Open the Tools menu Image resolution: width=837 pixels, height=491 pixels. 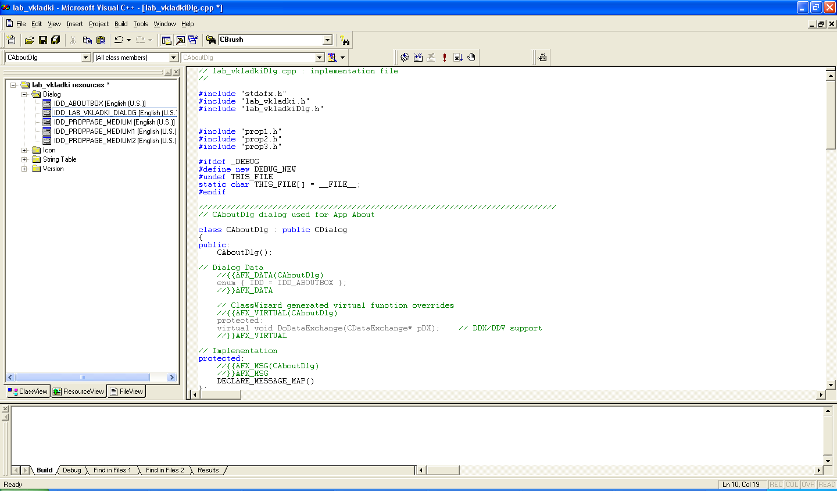point(141,24)
